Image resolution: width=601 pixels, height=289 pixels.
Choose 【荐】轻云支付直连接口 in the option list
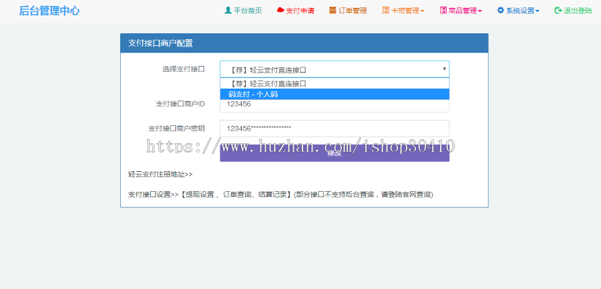tap(335, 83)
